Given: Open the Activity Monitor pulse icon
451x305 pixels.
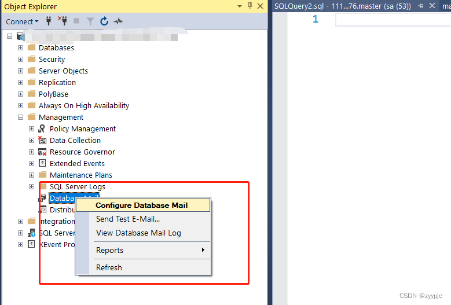Looking at the screenshot, I should click(118, 21).
